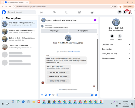The width and height of the screenshot is (135, 108).
Task: Open the sticker picker icon
Action: point(50,95)
